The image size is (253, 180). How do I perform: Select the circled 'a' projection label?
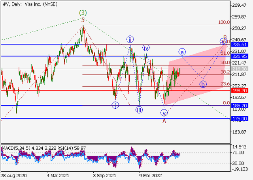(x=182, y=52)
